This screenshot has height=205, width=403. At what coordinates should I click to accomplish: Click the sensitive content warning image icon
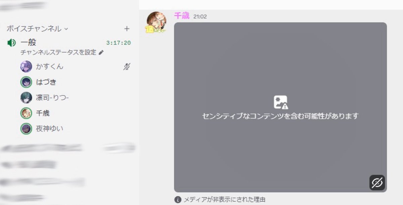281,102
